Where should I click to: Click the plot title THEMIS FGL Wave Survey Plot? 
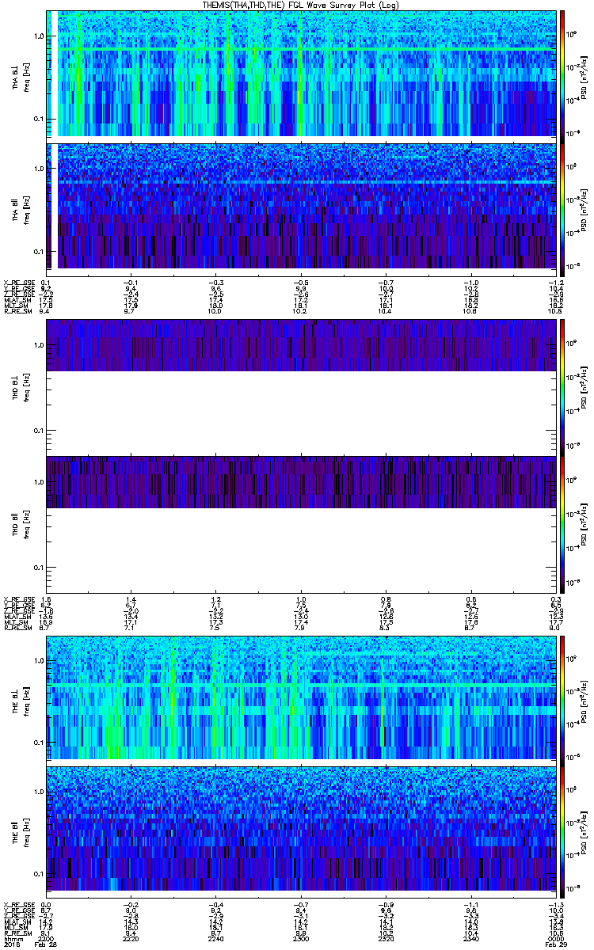300,5
